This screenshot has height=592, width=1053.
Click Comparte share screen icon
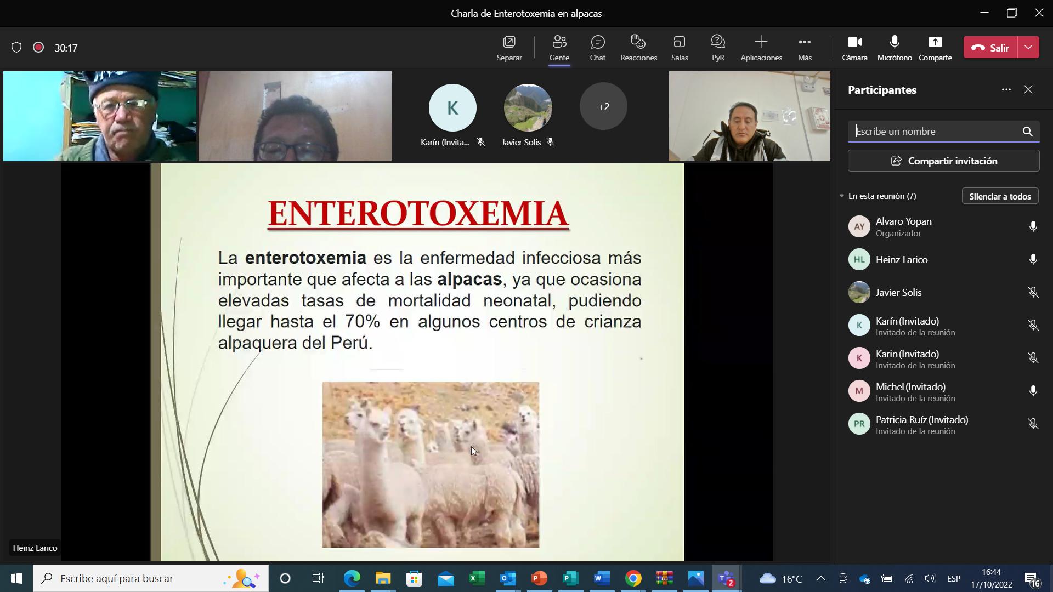coord(935,48)
